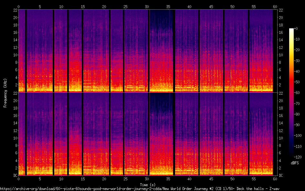Image resolution: width=305 pixels, height=191 pixels.
Task: Click the "-60" value on the dBFS scale
Action: 297,93
